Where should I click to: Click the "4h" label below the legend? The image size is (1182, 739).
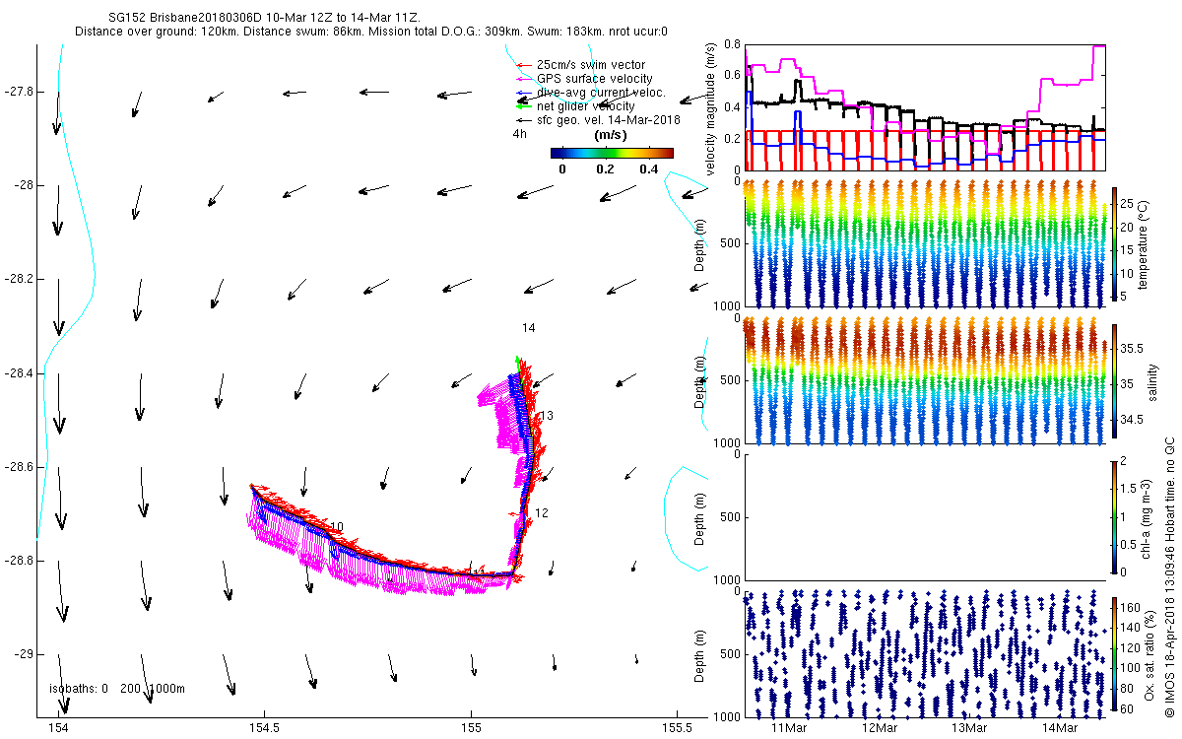click(519, 133)
